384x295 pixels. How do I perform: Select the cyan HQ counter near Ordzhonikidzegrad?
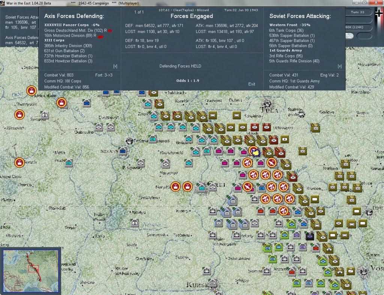click(x=153, y=139)
